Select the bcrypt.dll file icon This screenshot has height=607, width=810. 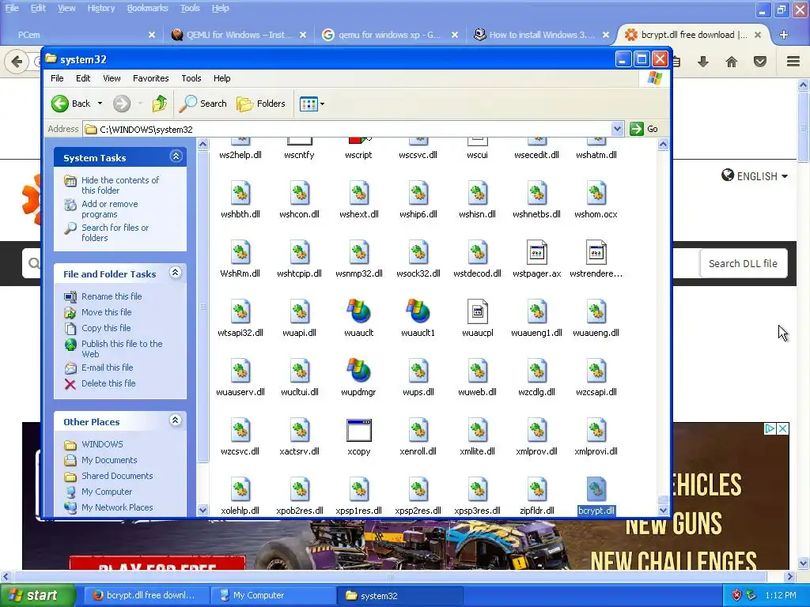[x=596, y=489]
